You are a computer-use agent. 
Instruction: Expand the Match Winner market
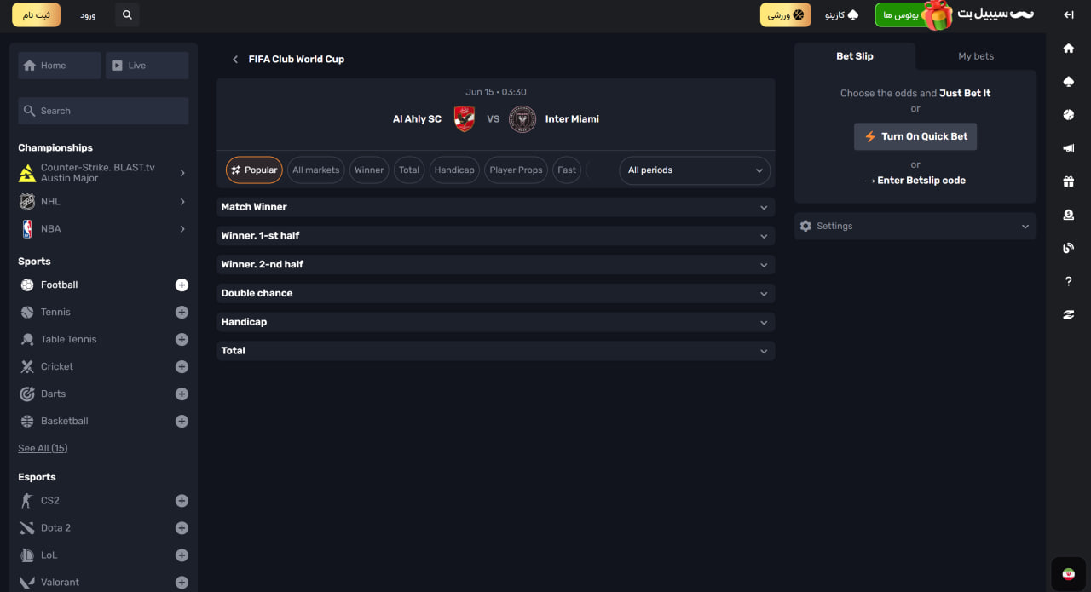[x=495, y=207]
